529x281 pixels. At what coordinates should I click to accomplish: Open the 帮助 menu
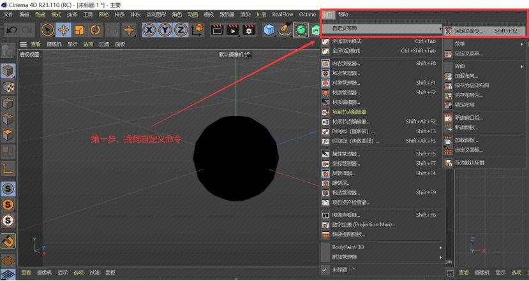coord(343,15)
